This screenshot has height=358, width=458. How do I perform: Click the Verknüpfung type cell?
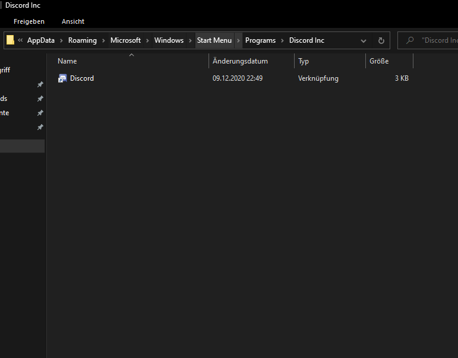point(318,78)
